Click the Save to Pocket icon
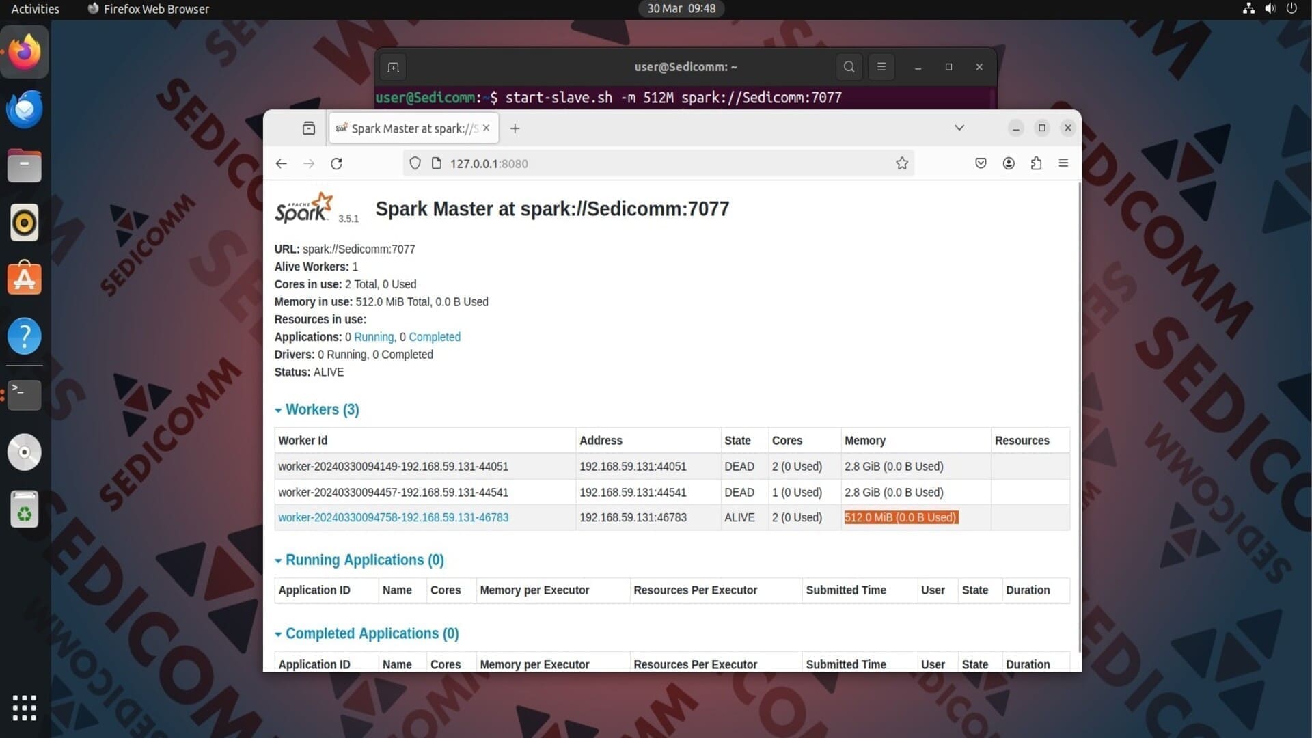1312x738 pixels. coord(981,163)
